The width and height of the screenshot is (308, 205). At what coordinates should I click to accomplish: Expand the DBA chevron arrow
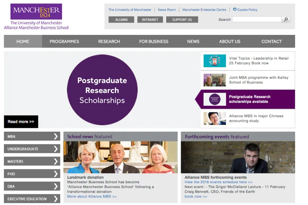click(56, 186)
